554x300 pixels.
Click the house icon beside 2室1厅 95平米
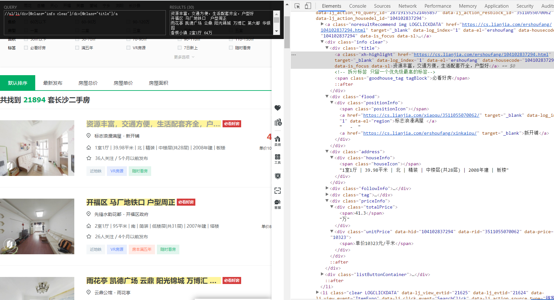pyautogui.click(x=89, y=226)
